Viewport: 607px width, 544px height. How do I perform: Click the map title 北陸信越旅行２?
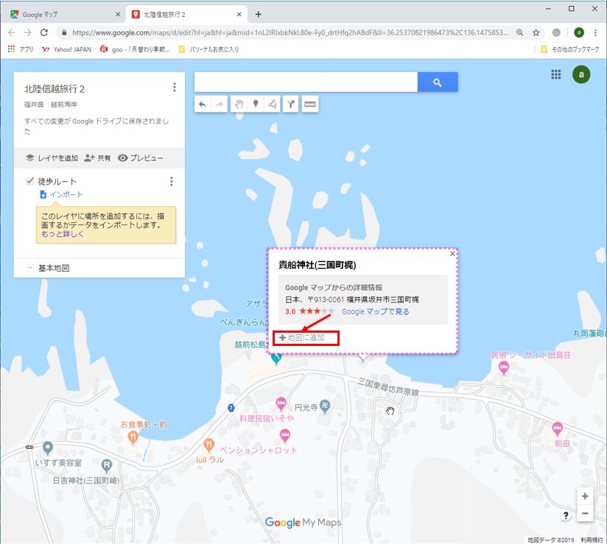pos(55,89)
